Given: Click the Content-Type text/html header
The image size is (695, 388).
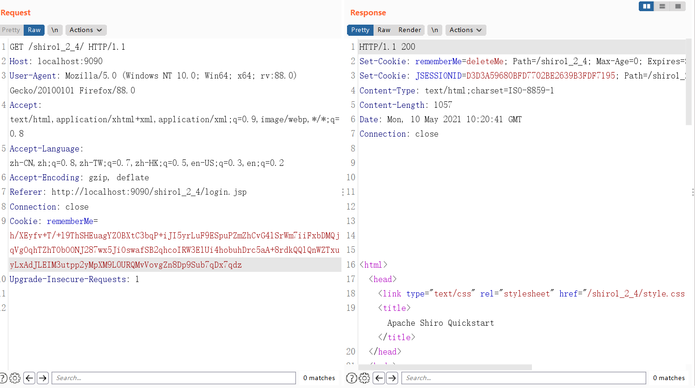Looking at the screenshot, I should tap(457, 91).
